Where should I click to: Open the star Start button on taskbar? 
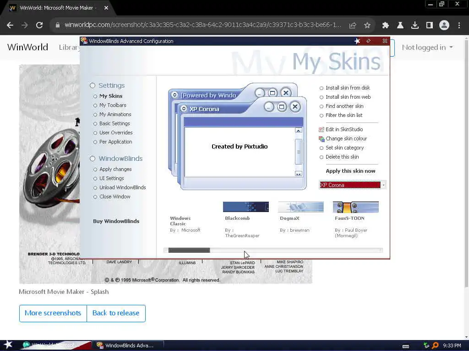pos(8,345)
